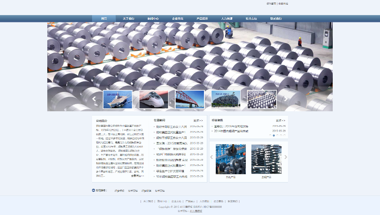
Task: Click the 公司简介 section heading
Action: click(101, 121)
